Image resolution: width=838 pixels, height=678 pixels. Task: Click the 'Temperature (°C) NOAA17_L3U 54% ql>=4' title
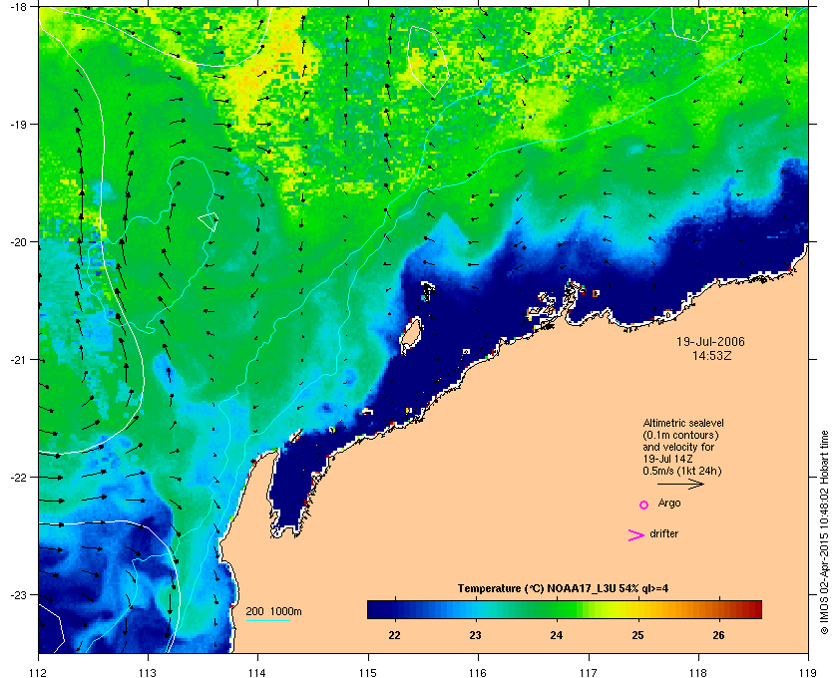[x=563, y=589]
